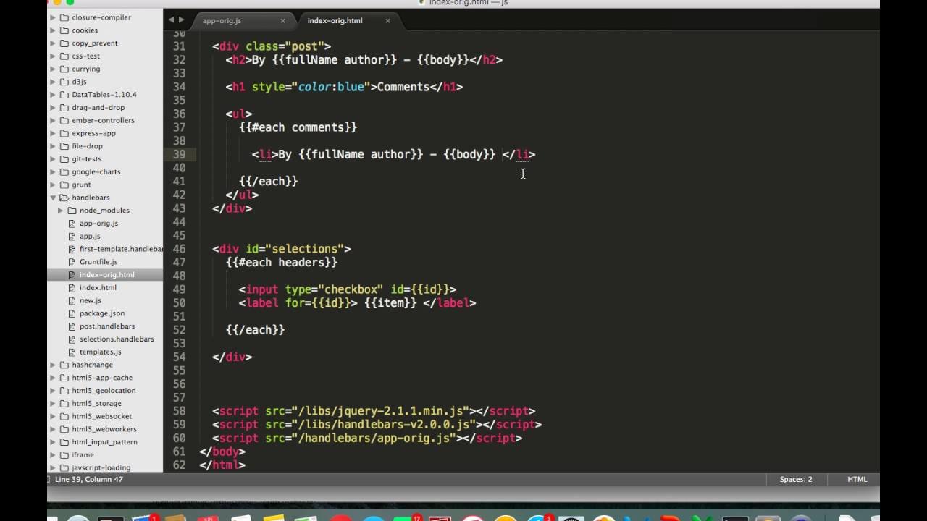Click the css-test folder name
927x521 pixels.
point(85,56)
